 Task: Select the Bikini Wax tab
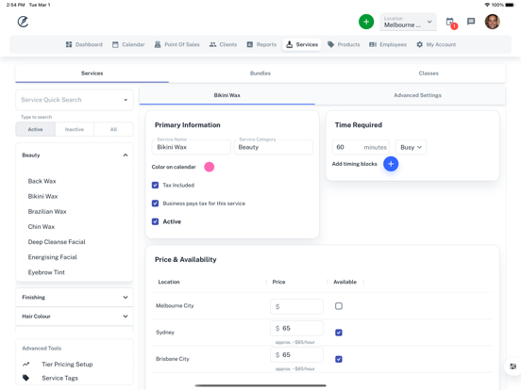tap(227, 95)
